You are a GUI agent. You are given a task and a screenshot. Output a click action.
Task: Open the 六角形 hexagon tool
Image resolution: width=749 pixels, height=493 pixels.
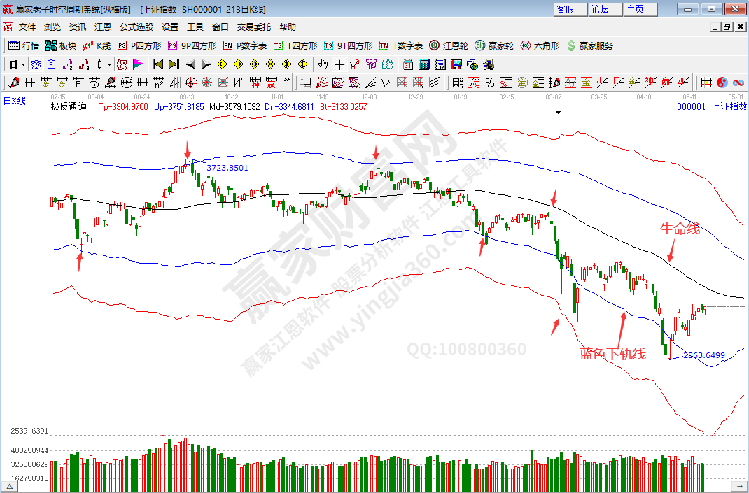(x=539, y=45)
